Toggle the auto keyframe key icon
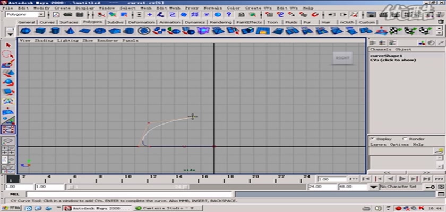This screenshot has width=446, height=212. [430, 187]
